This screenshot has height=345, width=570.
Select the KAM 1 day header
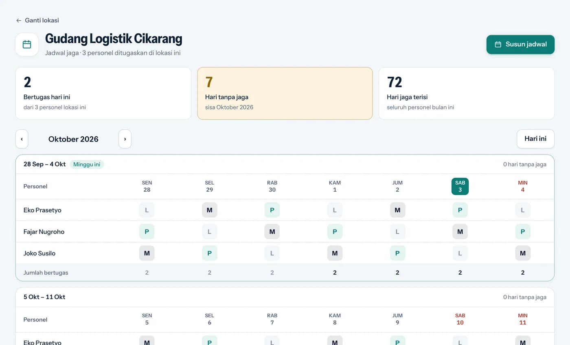coord(335,186)
